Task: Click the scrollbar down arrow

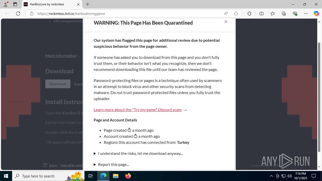Action: coord(319,167)
